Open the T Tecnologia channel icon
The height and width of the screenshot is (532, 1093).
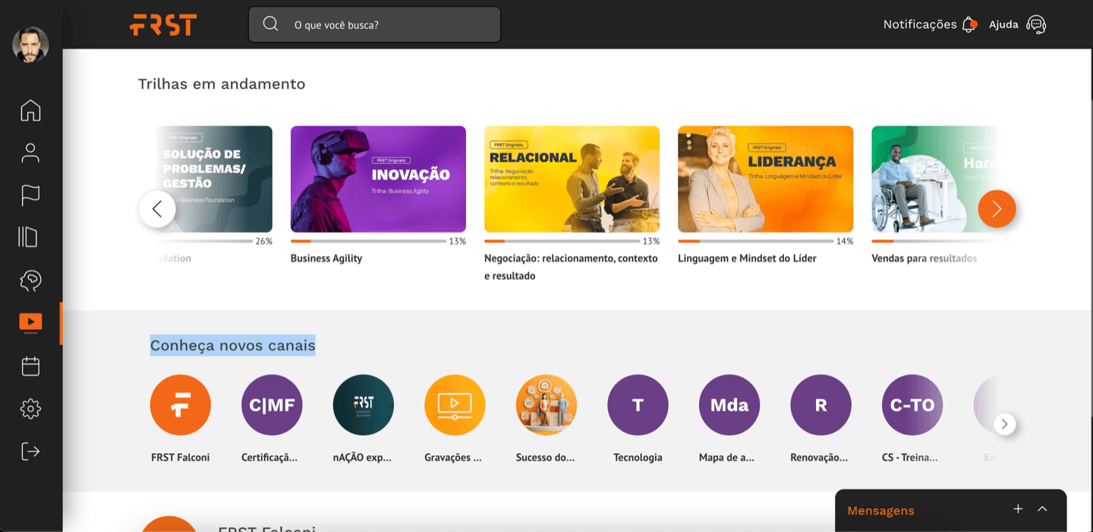(638, 405)
